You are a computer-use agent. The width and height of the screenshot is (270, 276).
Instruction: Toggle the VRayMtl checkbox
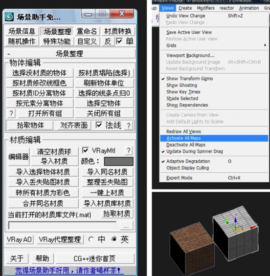[86, 150]
